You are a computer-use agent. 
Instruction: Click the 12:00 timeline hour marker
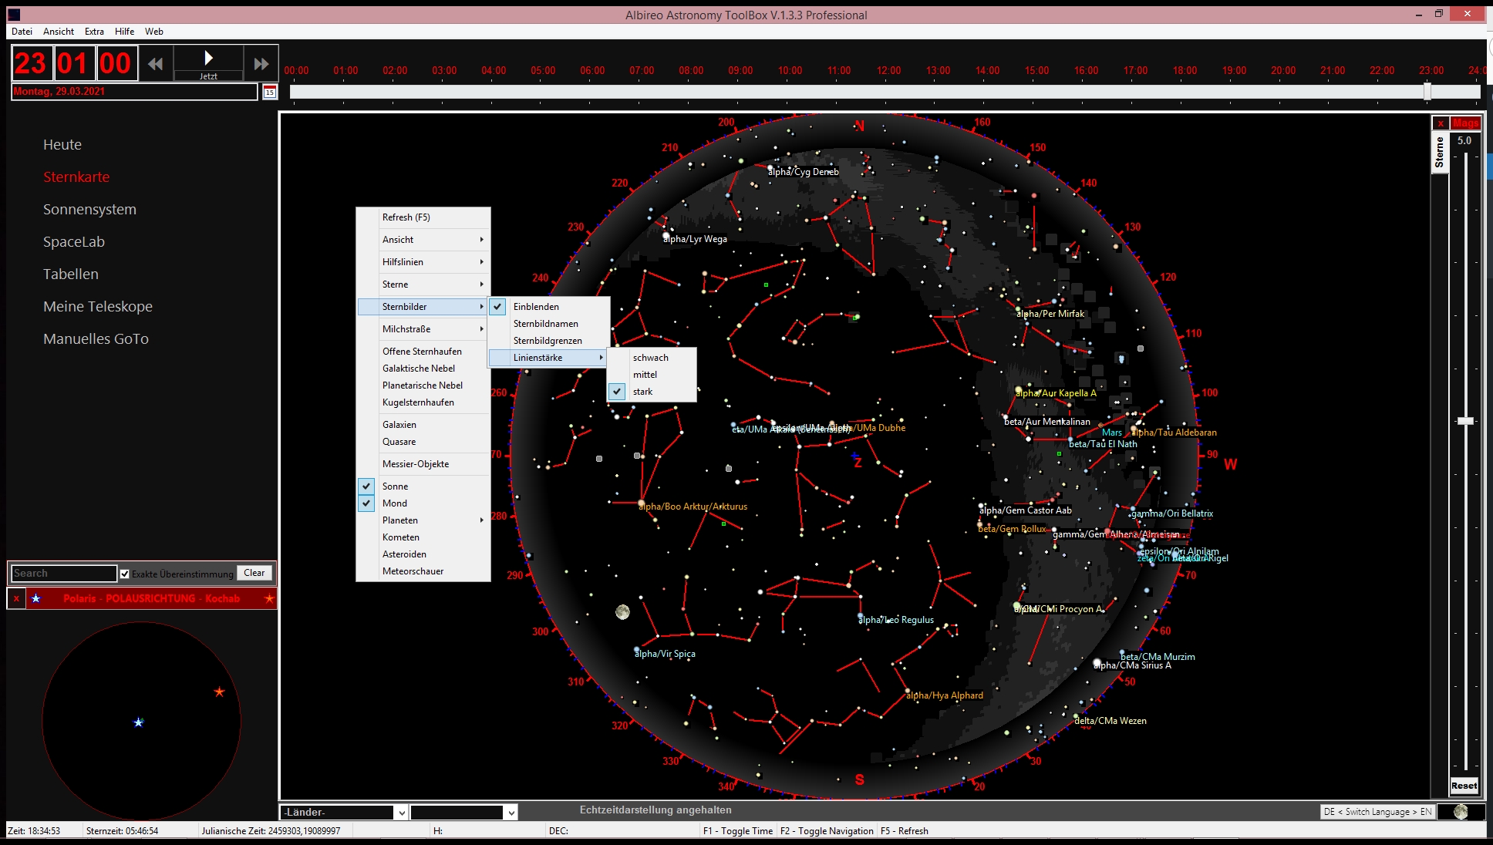(x=888, y=70)
